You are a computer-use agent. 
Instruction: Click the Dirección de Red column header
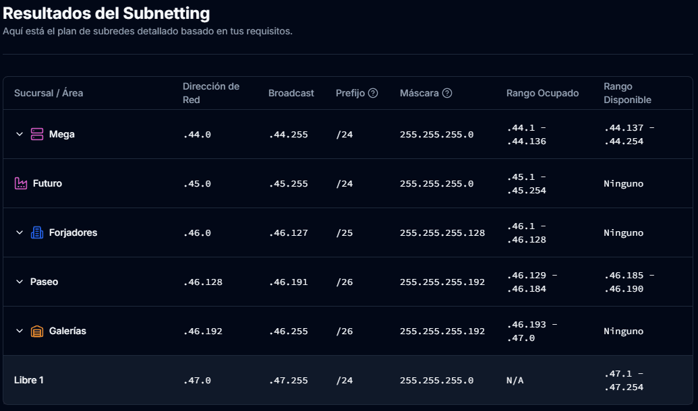[x=211, y=93]
